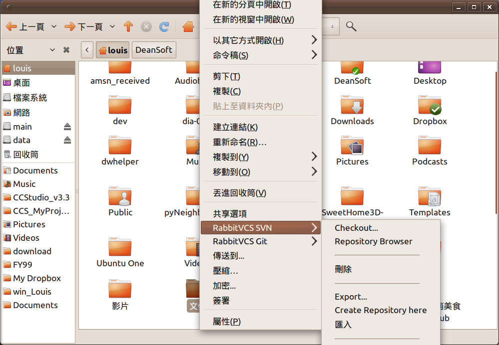Stop loading with the gray X icon
The width and height of the screenshot is (499, 345).
click(x=146, y=27)
